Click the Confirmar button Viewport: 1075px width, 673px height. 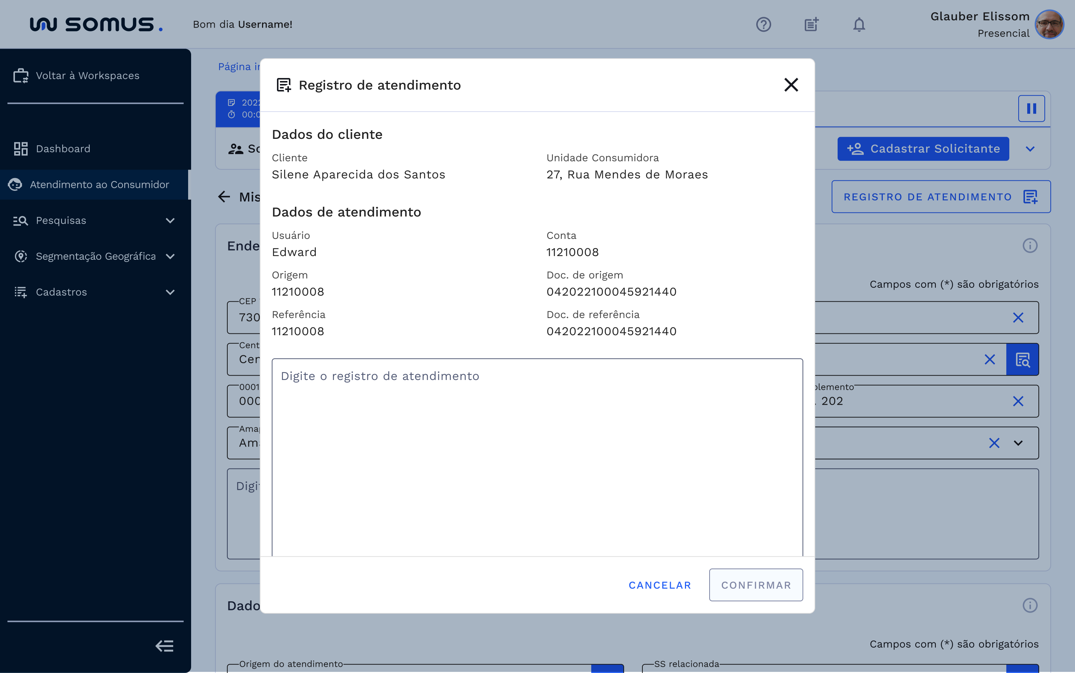755,585
